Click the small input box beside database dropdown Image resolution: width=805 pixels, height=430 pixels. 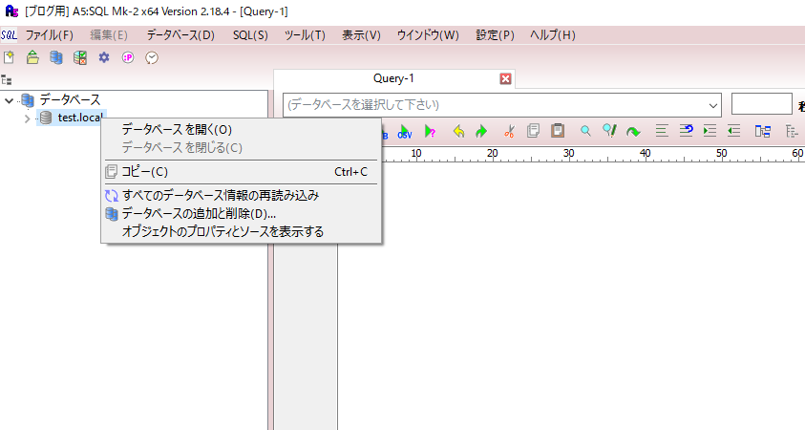762,104
